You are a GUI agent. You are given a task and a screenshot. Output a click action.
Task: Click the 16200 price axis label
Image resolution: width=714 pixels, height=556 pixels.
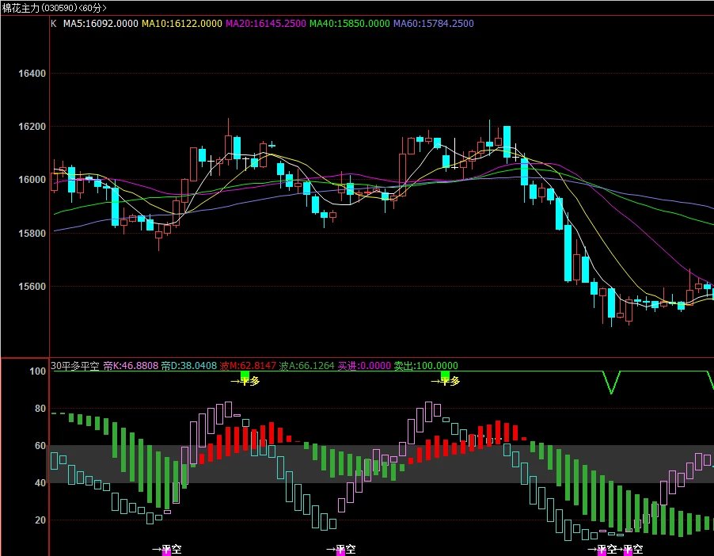(32, 127)
